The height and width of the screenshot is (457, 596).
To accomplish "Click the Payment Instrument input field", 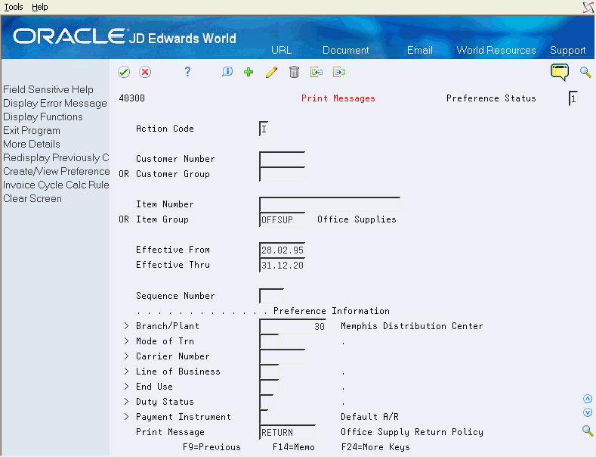I will coord(264,417).
